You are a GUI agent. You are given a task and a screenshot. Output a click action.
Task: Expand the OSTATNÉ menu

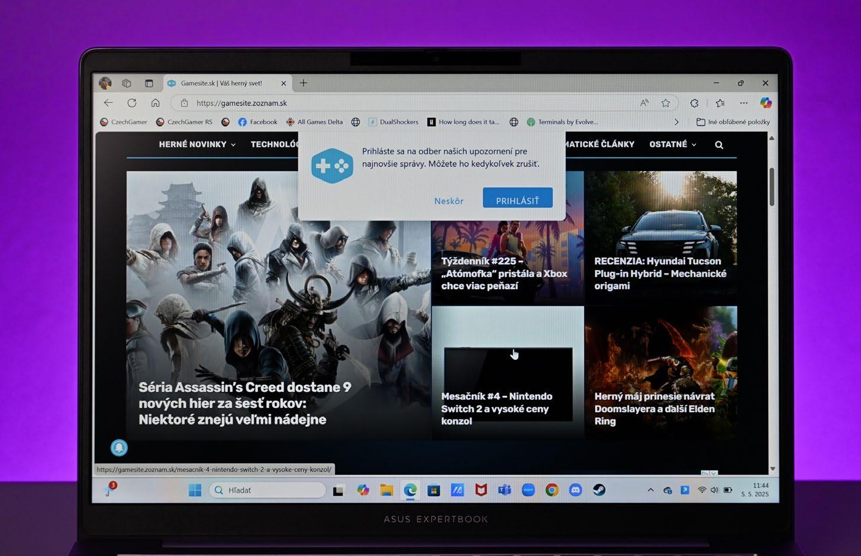673,144
